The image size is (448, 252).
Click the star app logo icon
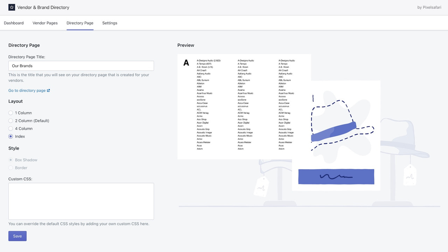point(12,7)
